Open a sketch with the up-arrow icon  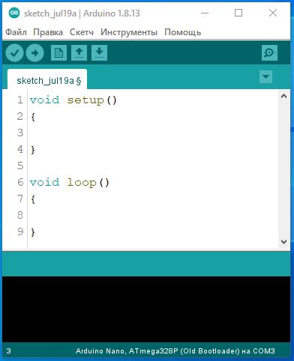pyautogui.click(x=79, y=52)
